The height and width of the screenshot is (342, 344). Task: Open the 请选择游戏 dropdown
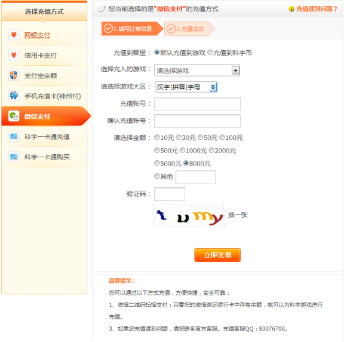tap(197, 71)
